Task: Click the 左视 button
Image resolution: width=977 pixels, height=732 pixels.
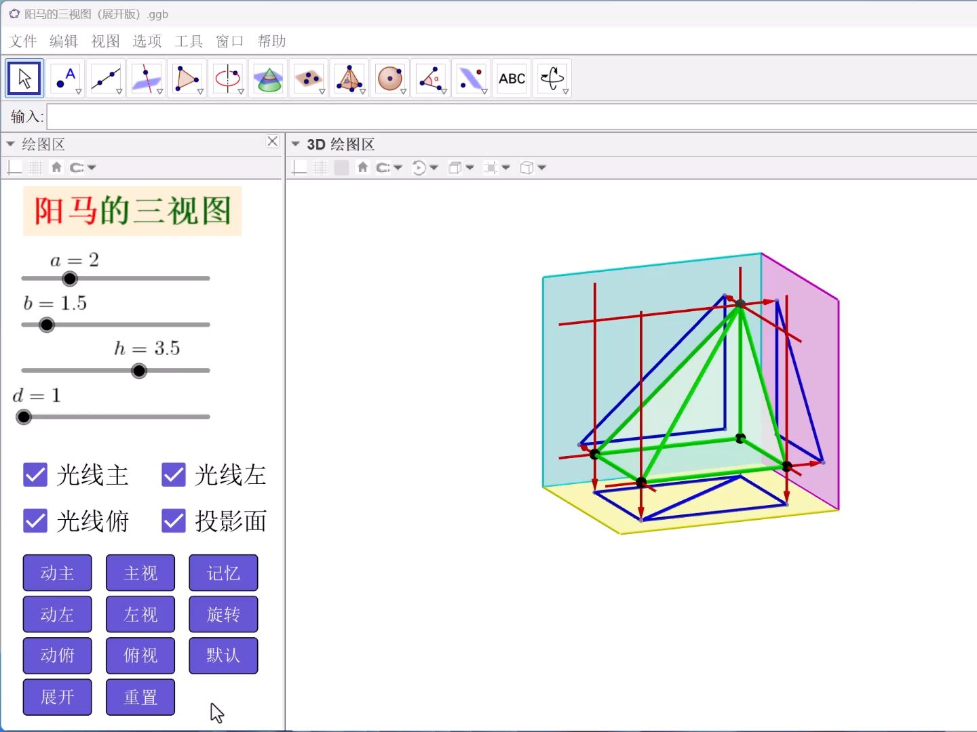Action: (140, 614)
